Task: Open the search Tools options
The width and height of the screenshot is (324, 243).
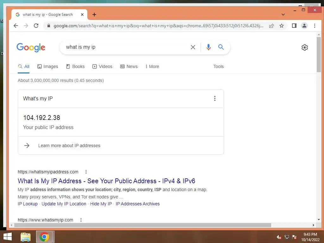Action: 218,66
